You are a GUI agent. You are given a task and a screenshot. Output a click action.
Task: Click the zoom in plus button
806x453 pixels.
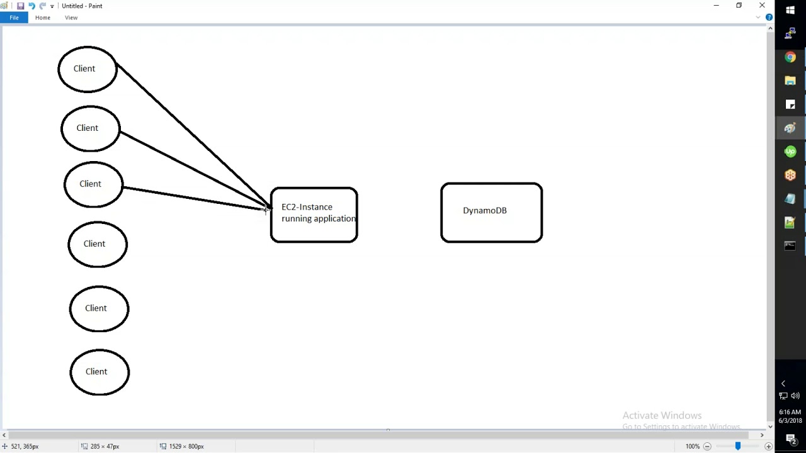tap(768, 446)
